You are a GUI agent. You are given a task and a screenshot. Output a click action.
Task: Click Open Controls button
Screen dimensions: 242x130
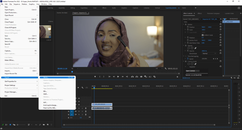(192, 71)
